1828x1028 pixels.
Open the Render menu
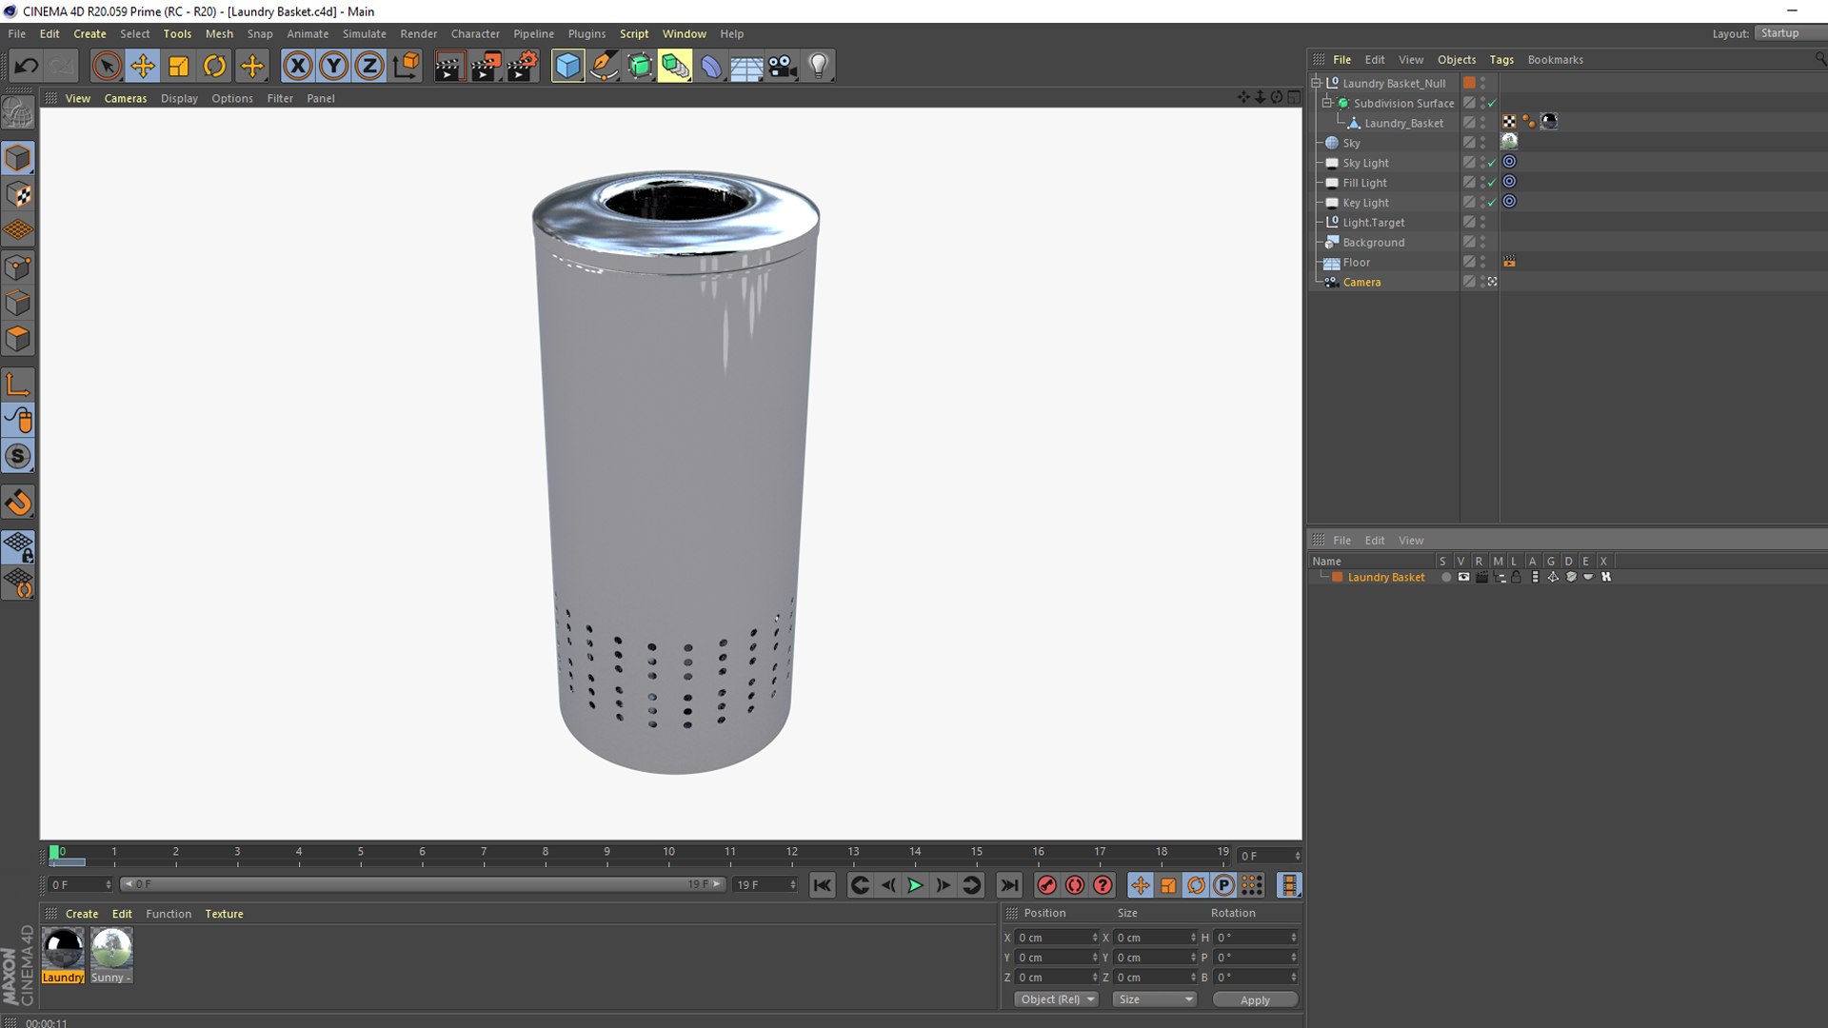point(419,33)
